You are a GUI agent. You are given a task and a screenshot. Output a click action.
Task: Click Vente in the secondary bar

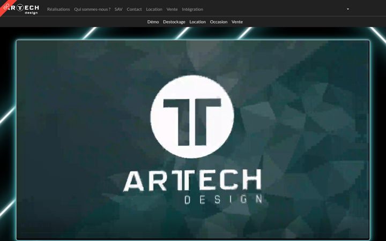coord(237,22)
